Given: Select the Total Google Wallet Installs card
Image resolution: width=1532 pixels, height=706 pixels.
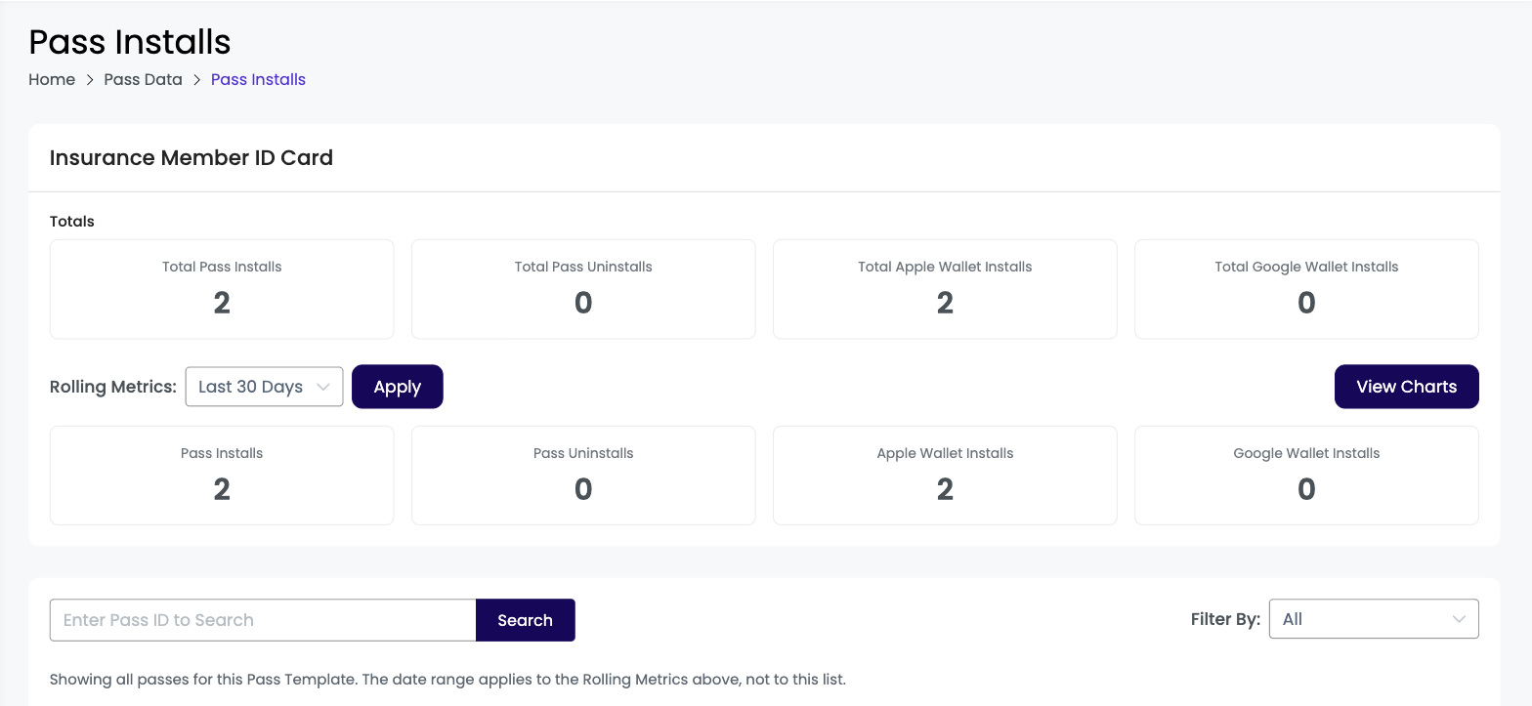Looking at the screenshot, I should tap(1306, 289).
